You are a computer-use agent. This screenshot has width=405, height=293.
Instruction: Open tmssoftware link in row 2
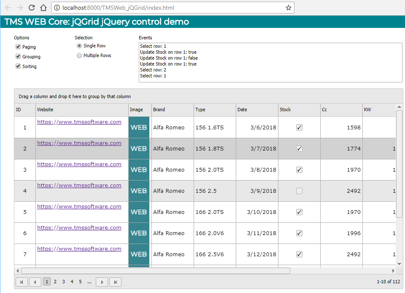coord(79,143)
